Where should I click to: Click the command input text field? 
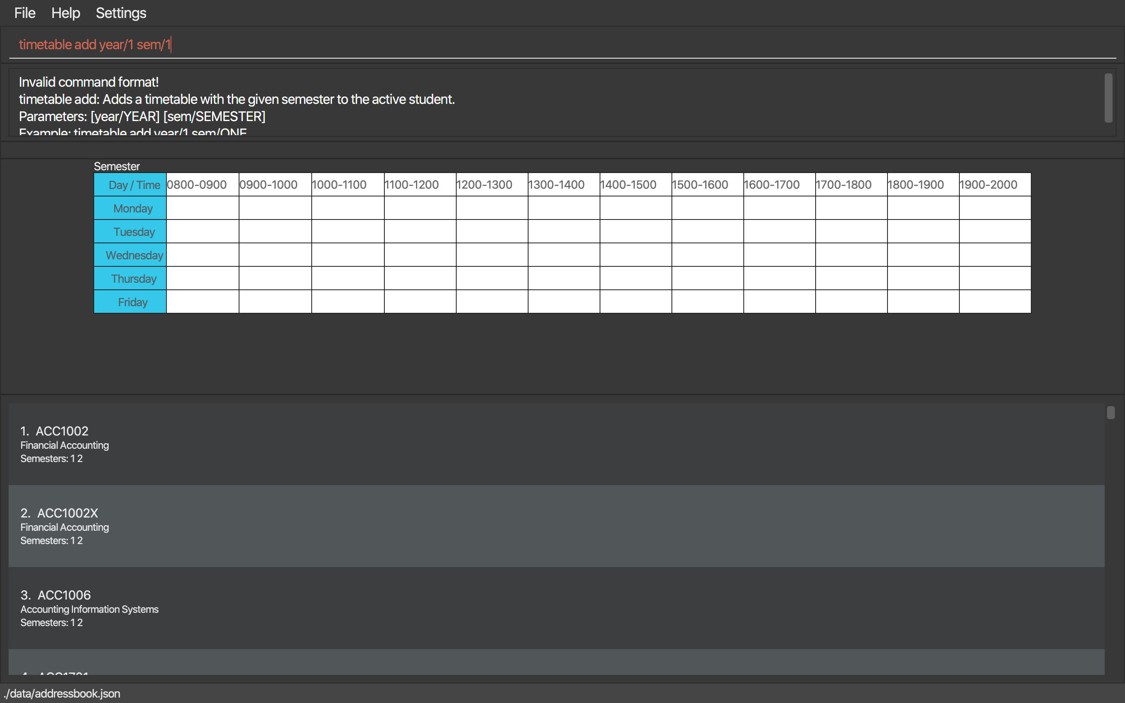coord(558,45)
